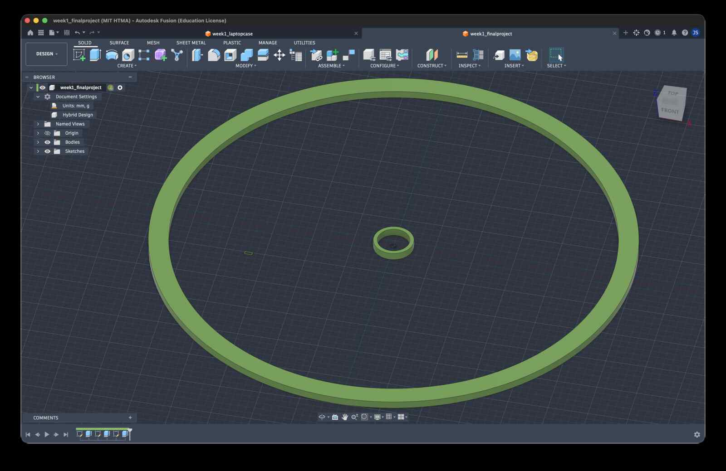Add a comment with plus button
Image resolution: width=726 pixels, height=471 pixels.
coord(130,418)
